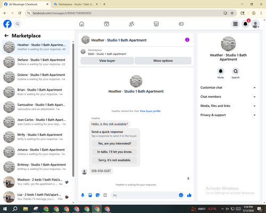
Task: Open the Gislene conversation
Action: tap(36, 77)
